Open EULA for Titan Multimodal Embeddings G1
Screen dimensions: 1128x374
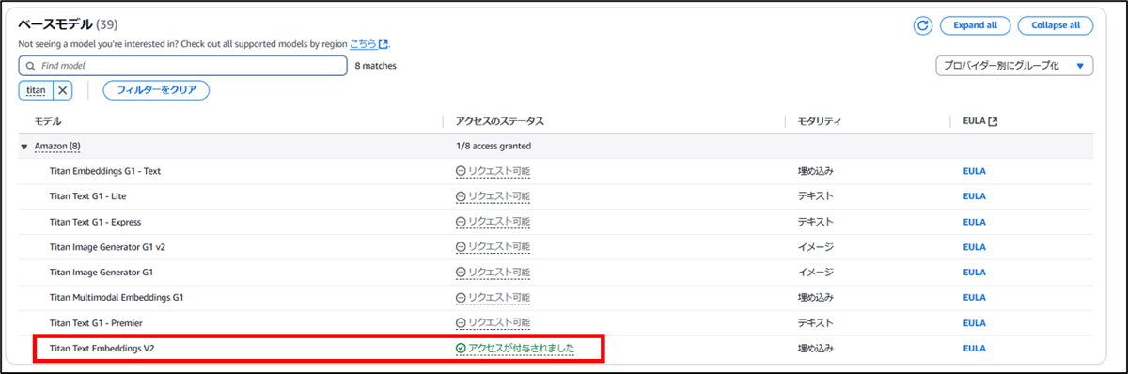pos(974,298)
